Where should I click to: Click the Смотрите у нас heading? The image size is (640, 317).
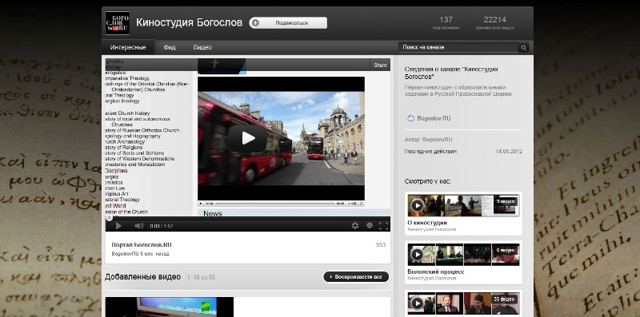(x=428, y=181)
